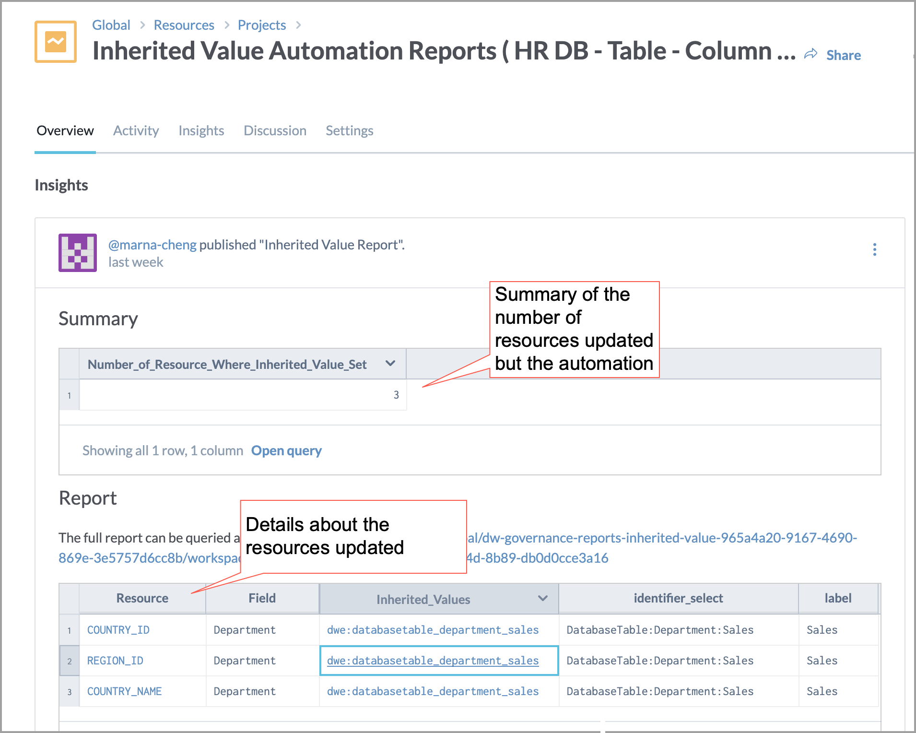Open the @marna-cheng profile link
The height and width of the screenshot is (733, 916).
[x=152, y=245]
